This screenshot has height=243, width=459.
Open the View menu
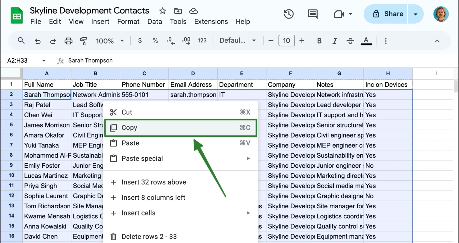click(76, 21)
